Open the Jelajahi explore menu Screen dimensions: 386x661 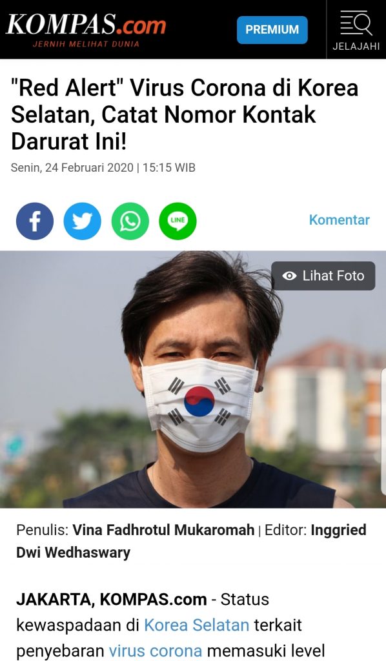tap(356, 30)
